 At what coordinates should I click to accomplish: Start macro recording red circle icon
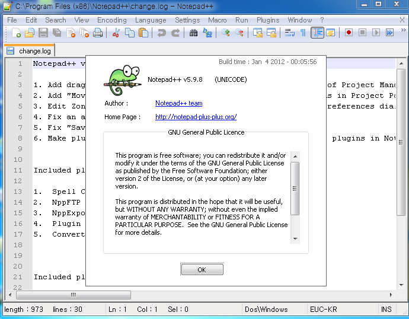pyautogui.click(x=349, y=33)
